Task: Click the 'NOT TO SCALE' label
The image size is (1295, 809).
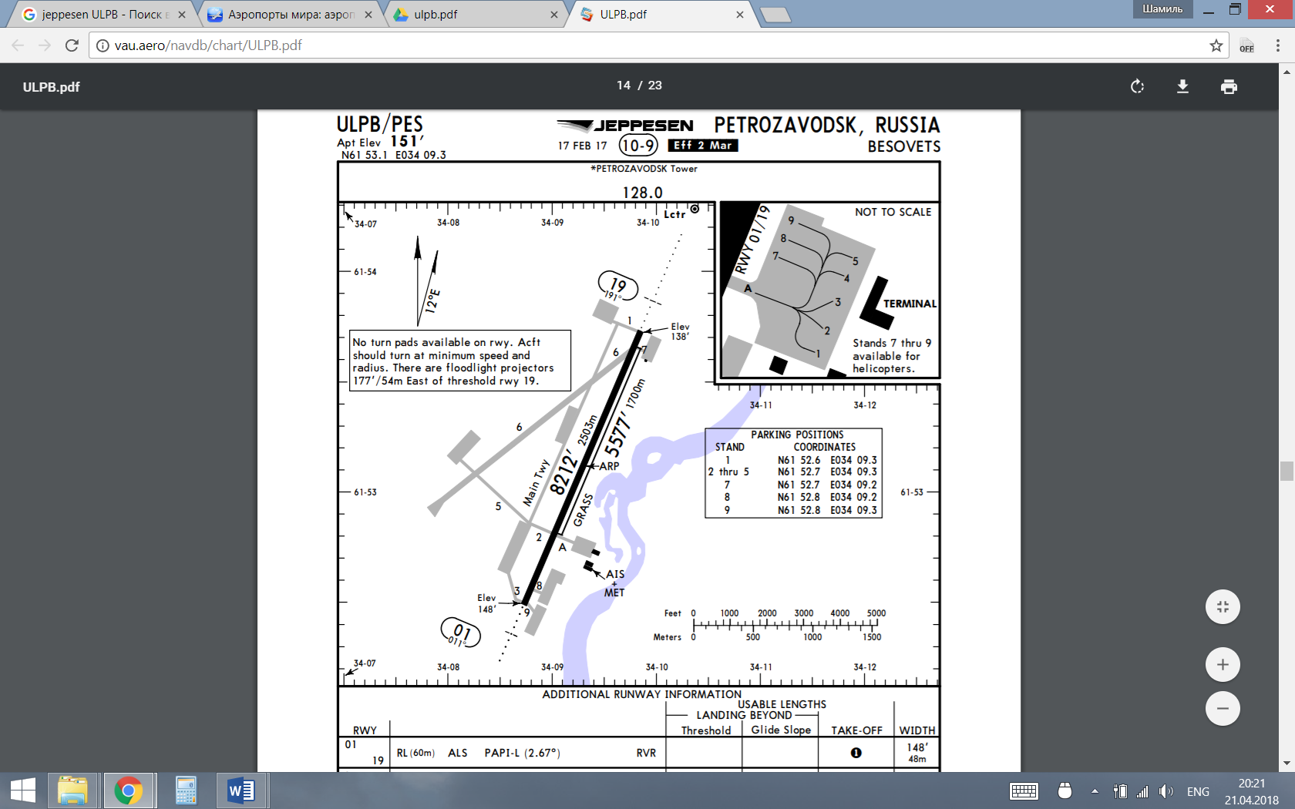Action: pos(893,212)
